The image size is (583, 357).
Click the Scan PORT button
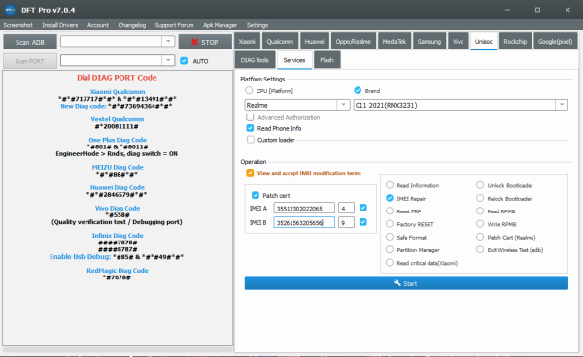tap(30, 61)
